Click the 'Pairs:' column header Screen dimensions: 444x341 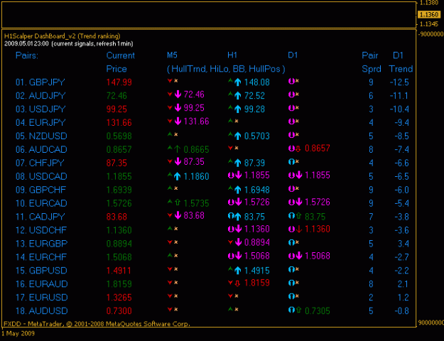click(x=27, y=55)
